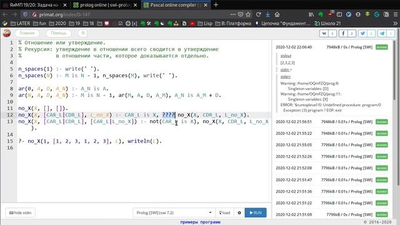Viewport: 400px width, 225px height.
Task: Open the run result from 21:56:51
Action: click(x=332, y=122)
